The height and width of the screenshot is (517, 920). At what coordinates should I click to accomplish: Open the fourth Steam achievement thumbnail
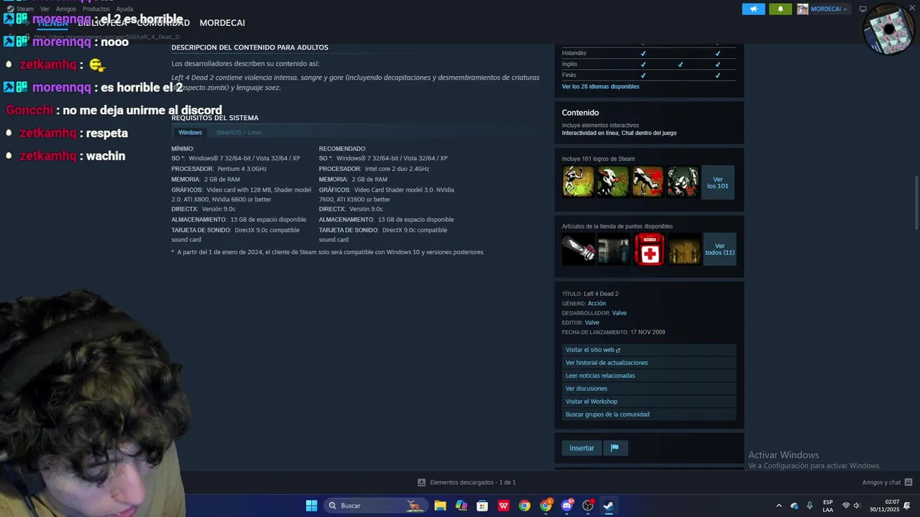[682, 182]
